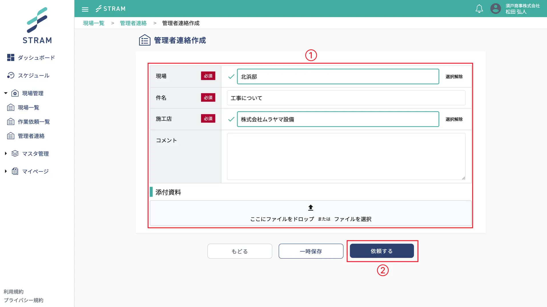Select 作業依頼一覧 in the sidebar
The width and height of the screenshot is (547, 307).
click(33, 121)
